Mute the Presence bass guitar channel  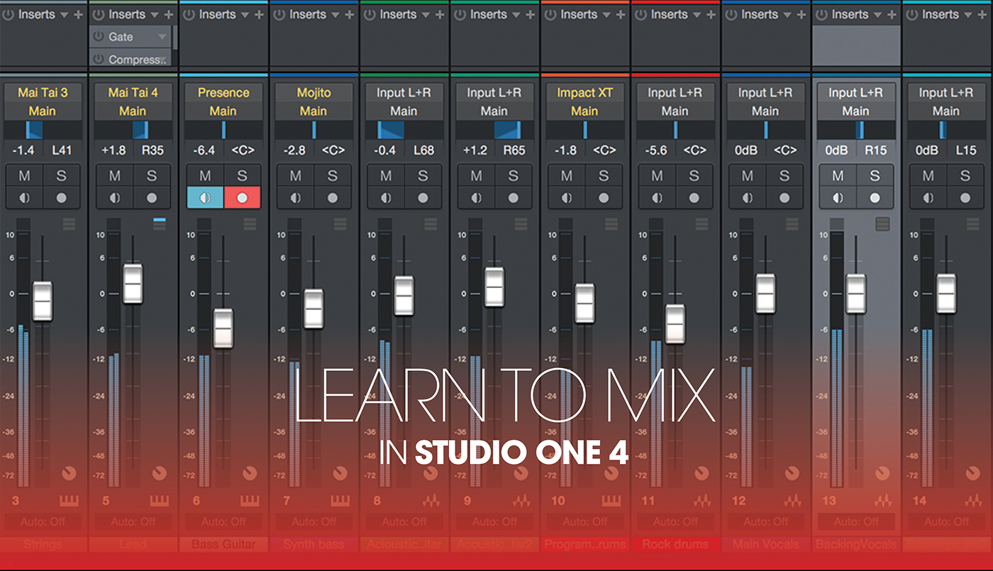[205, 176]
